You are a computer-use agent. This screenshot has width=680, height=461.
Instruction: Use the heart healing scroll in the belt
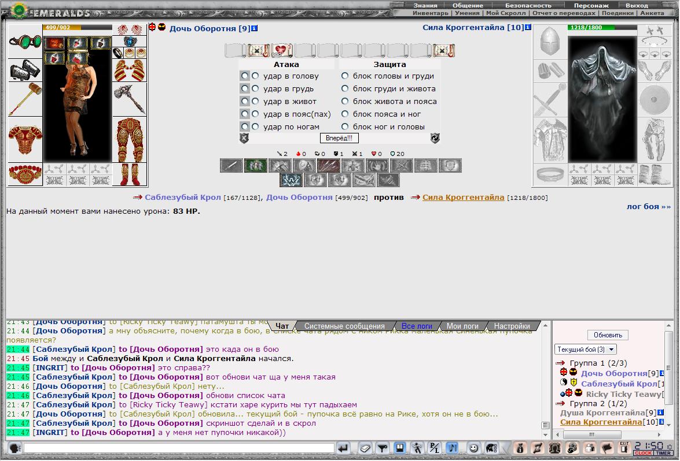[x=281, y=50]
